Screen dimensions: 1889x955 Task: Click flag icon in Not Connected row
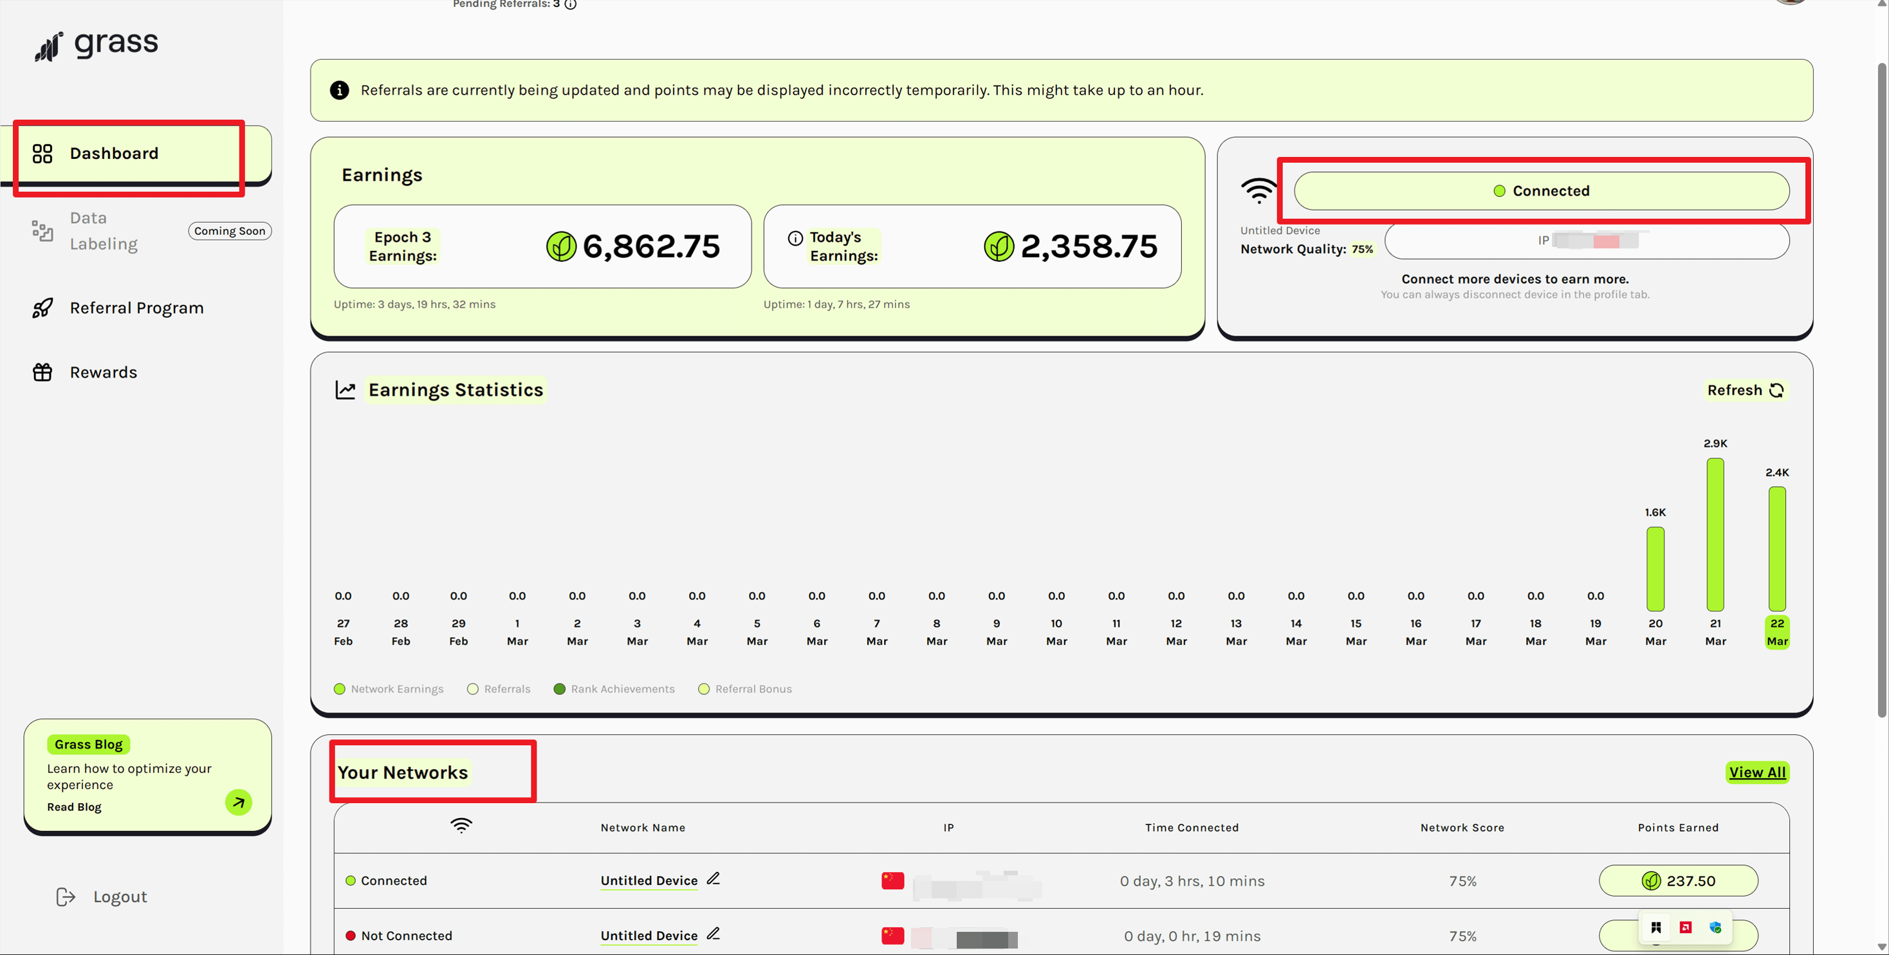(892, 935)
